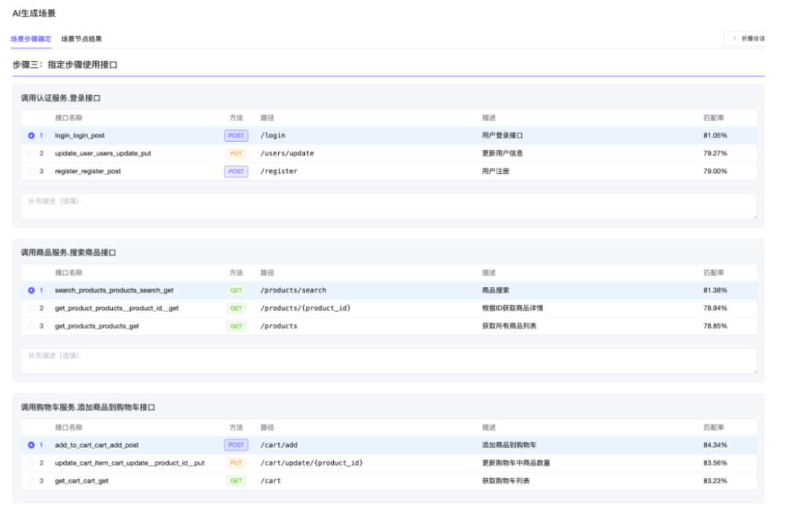
Task: Focus the 补充描述 field under product search section
Action: click(x=389, y=361)
